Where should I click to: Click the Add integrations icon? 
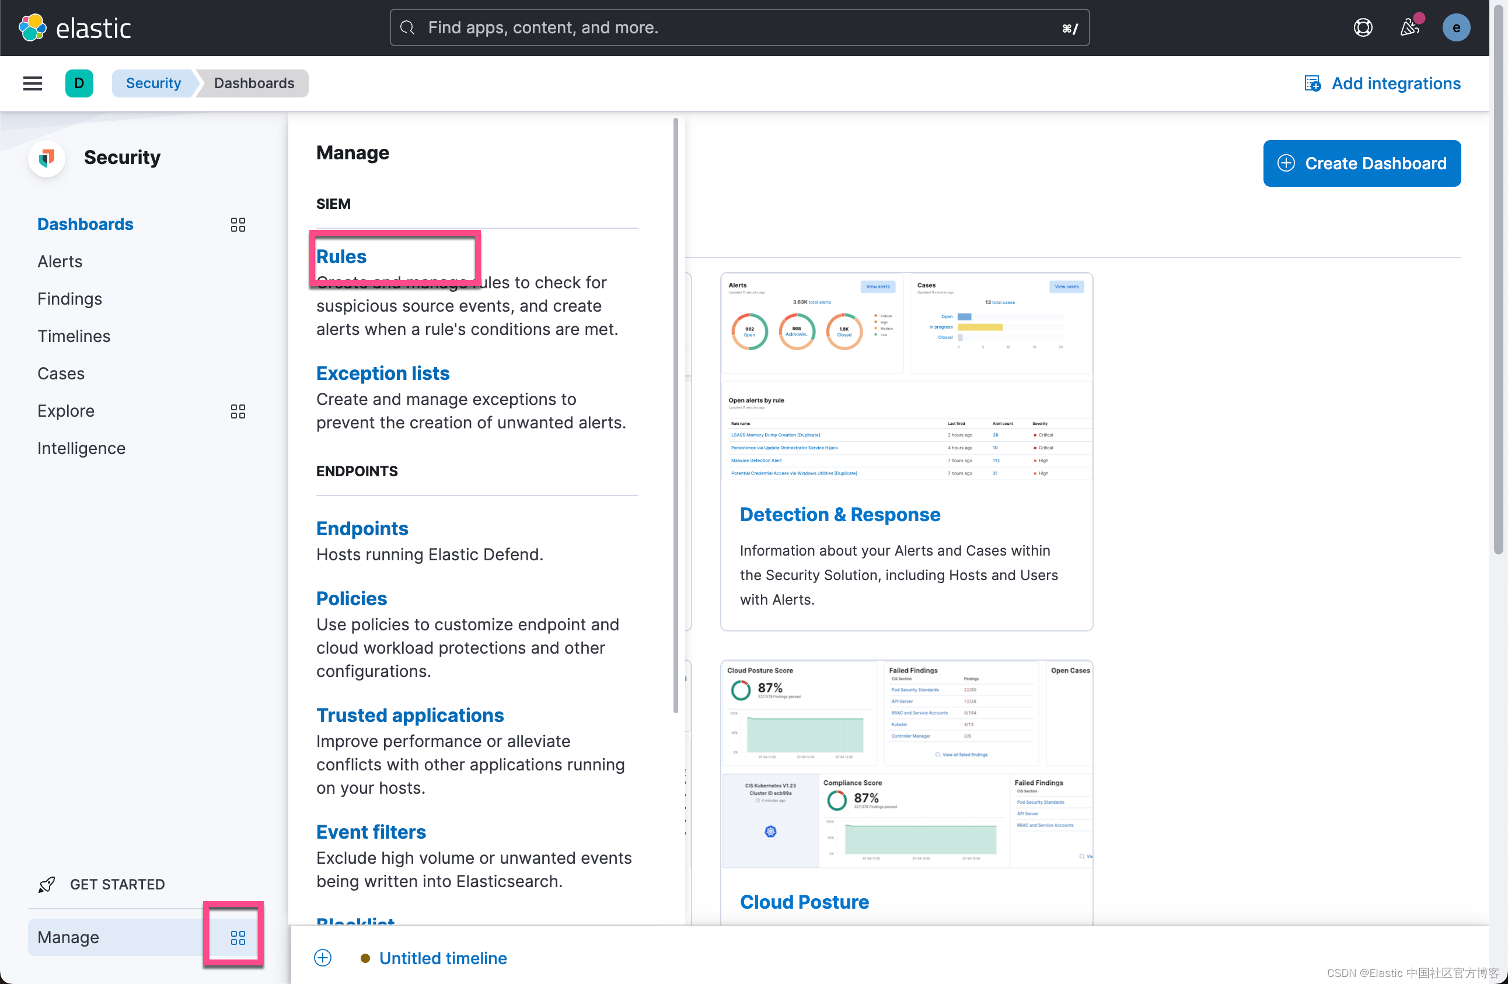1312,83
